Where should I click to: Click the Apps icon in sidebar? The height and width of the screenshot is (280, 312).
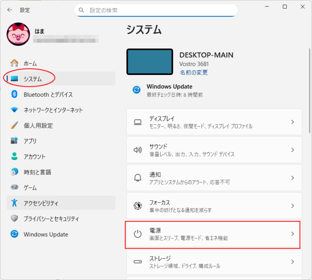coord(14,140)
